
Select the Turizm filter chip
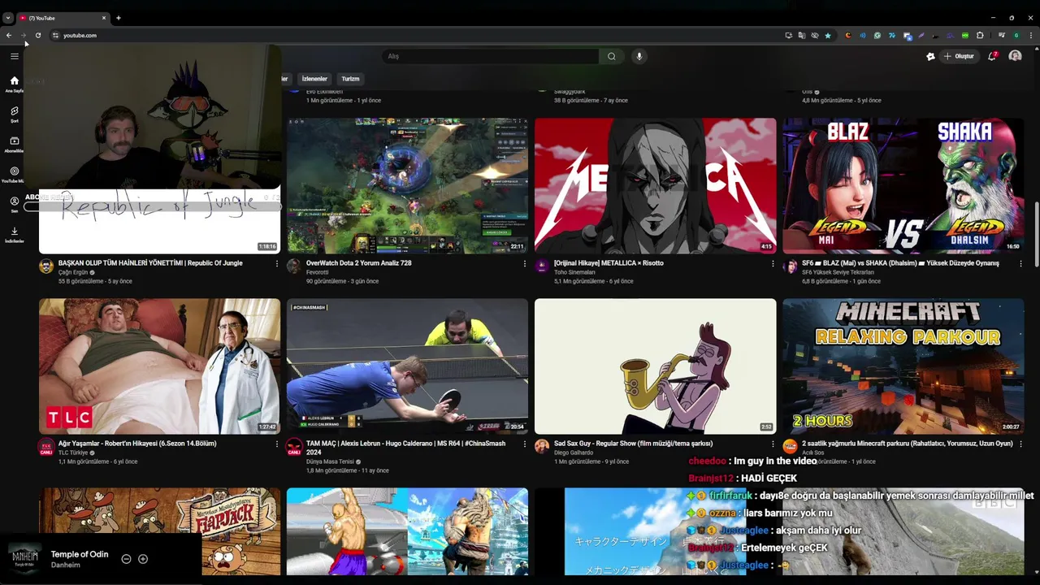coord(350,79)
